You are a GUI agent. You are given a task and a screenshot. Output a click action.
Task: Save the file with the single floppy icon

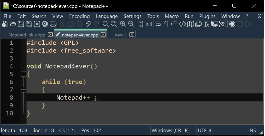(x=21, y=24)
